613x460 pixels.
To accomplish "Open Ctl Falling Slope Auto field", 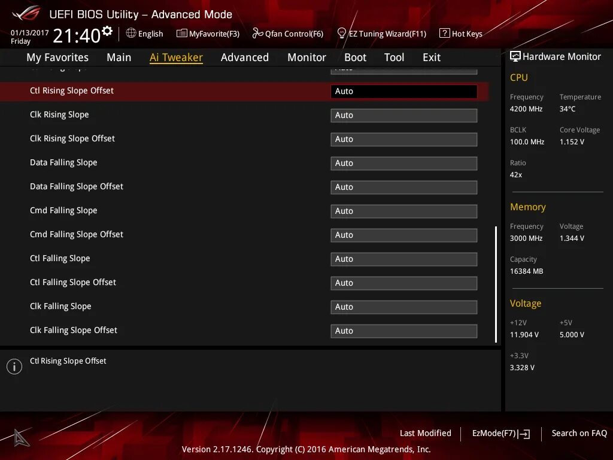I will click(404, 259).
